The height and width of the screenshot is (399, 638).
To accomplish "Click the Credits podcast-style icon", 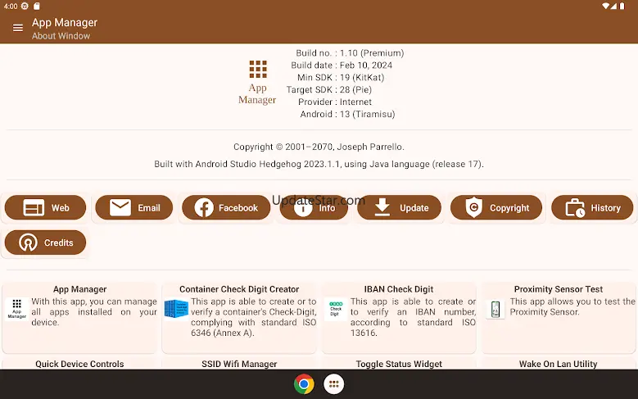I will click(x=28, y=243).
